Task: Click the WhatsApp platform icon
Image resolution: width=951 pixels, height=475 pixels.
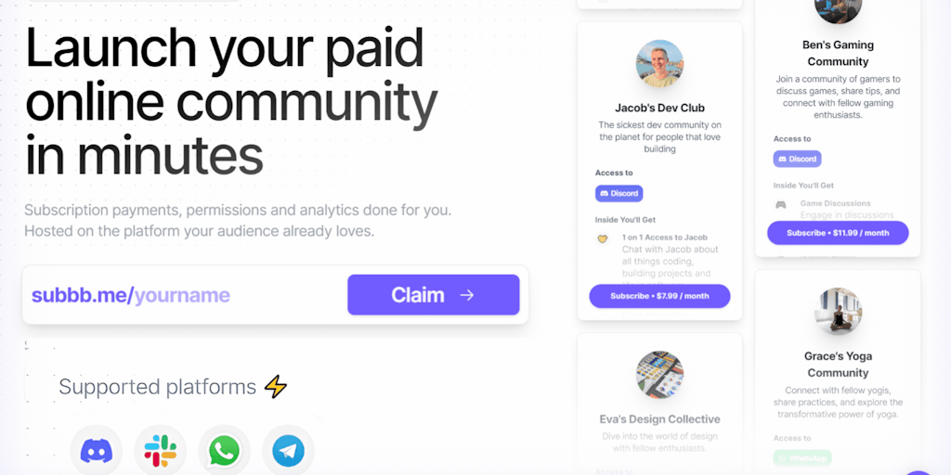Action: [224, 451]
